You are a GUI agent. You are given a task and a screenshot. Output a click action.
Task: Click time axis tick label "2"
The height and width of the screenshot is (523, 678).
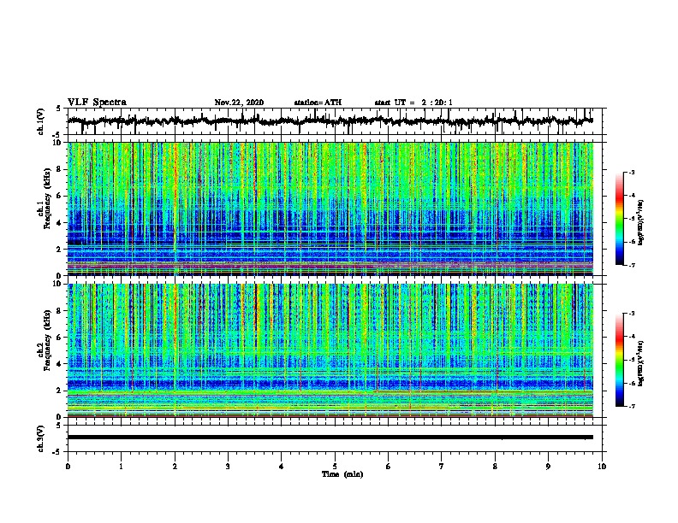(x=175, y=467)
